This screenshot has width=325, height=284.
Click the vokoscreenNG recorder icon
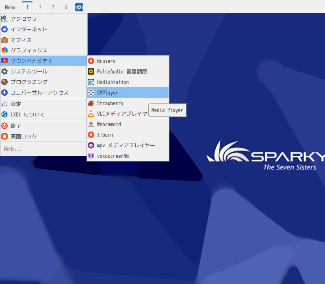coord(91,156)
